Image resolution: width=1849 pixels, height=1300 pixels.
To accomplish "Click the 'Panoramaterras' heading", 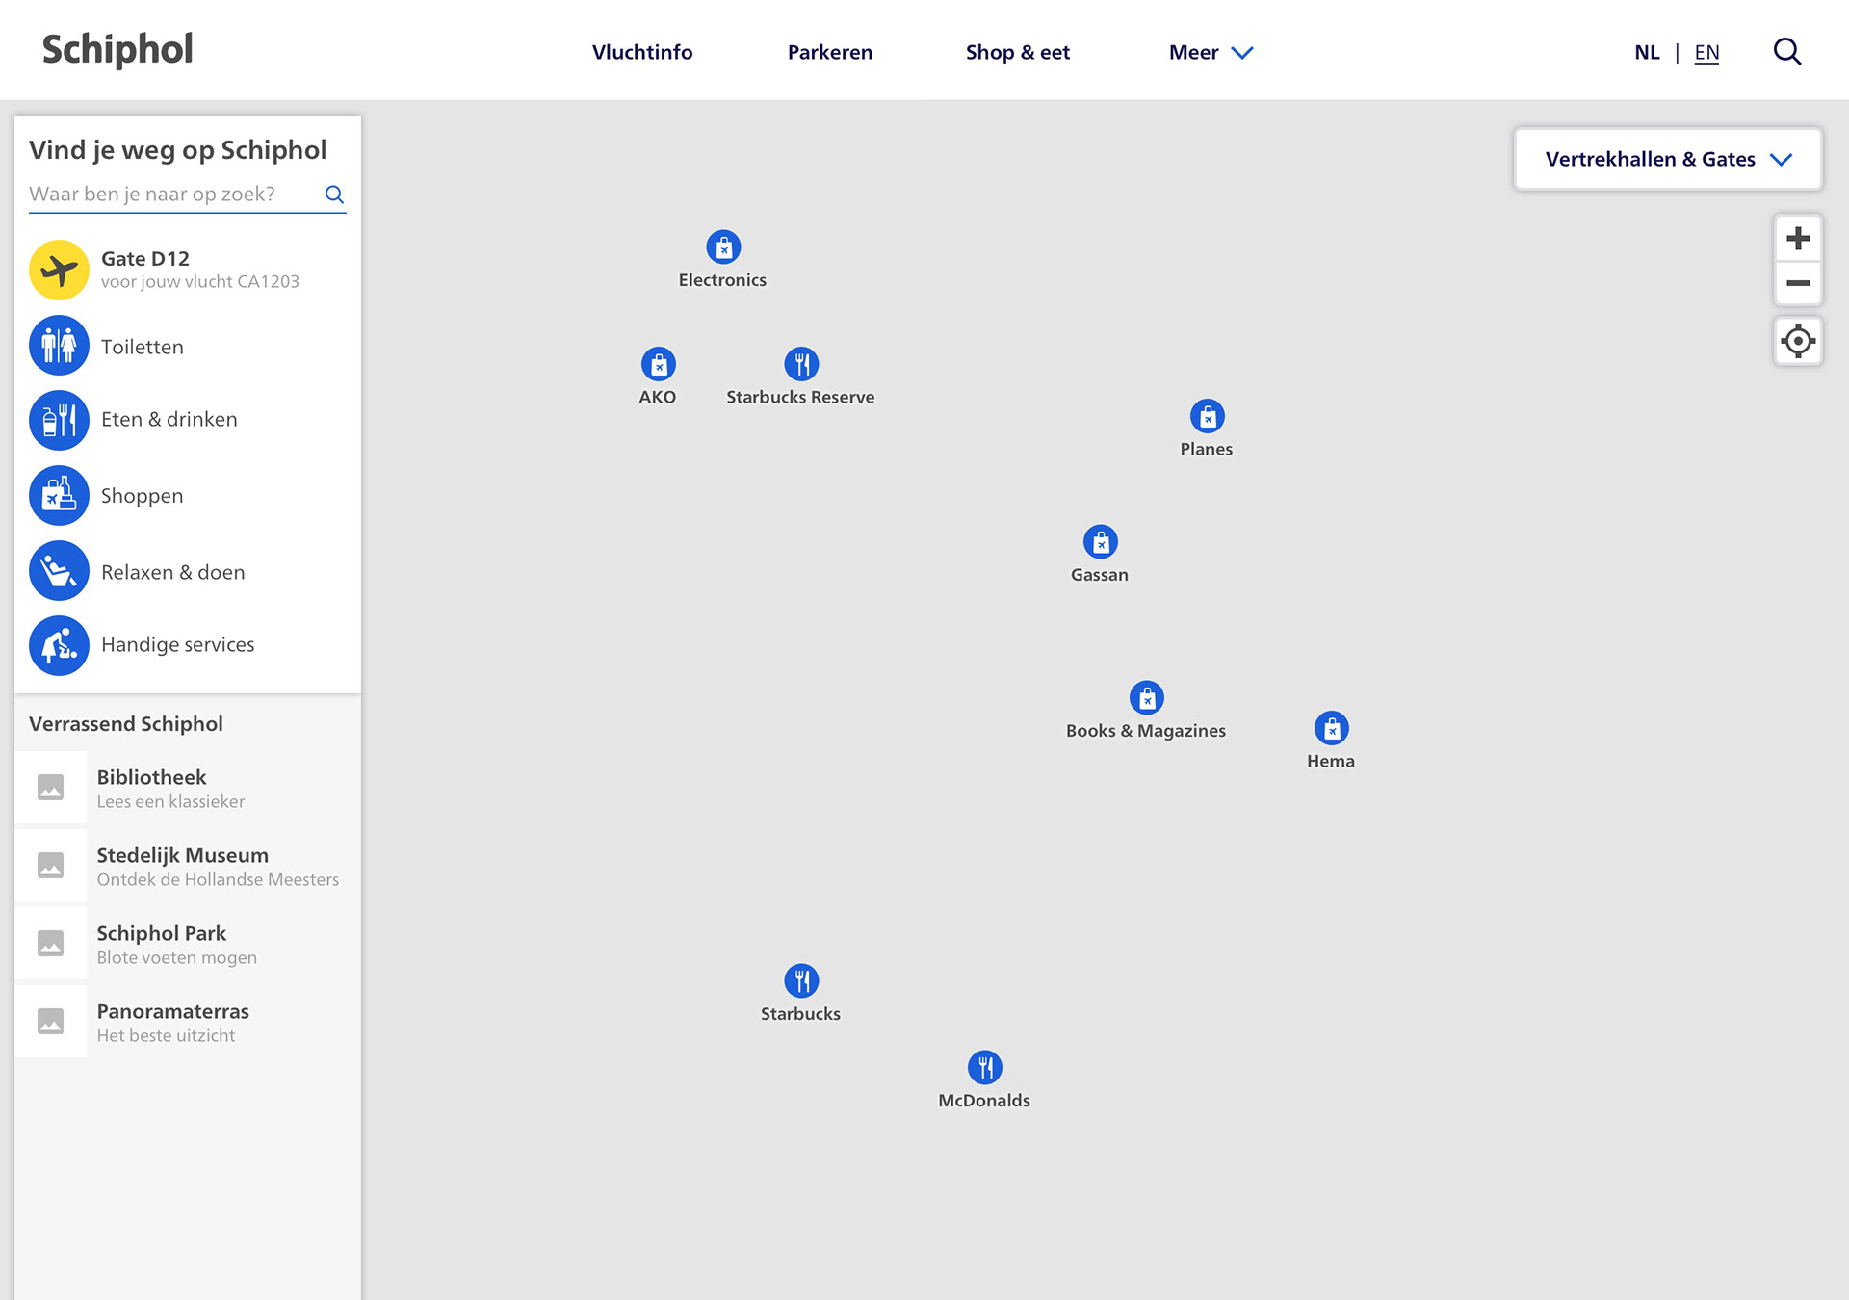I will click(x=172, y=1011).
